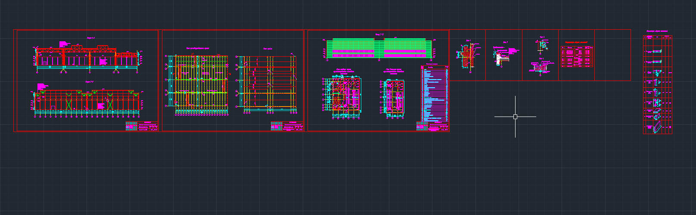Image resolution: width=696 pixels, height=215 pixels.
Task: Select the upper truss section drawing on first sheet
Action: coord(88,57)
